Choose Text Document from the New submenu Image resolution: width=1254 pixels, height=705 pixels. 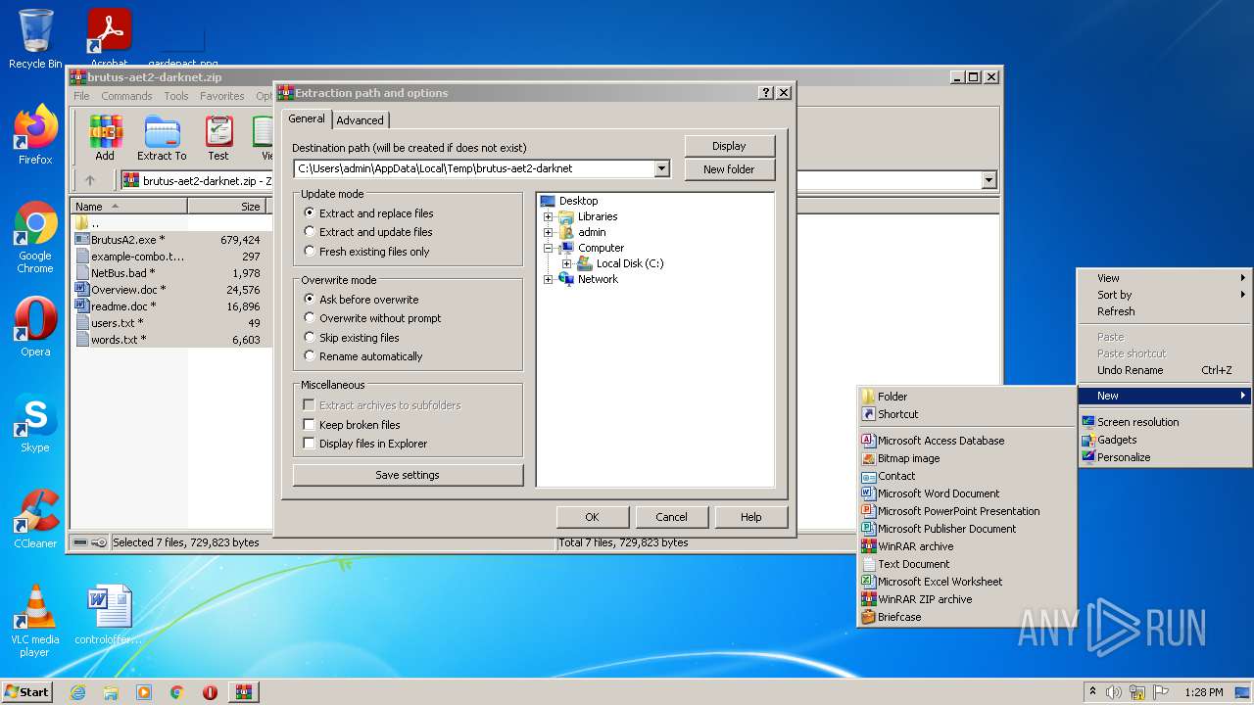[x=967, y=564]
